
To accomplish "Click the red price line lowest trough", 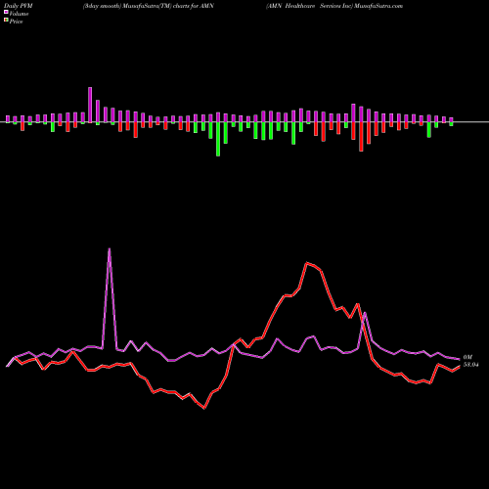I will (x=204, y=408).
